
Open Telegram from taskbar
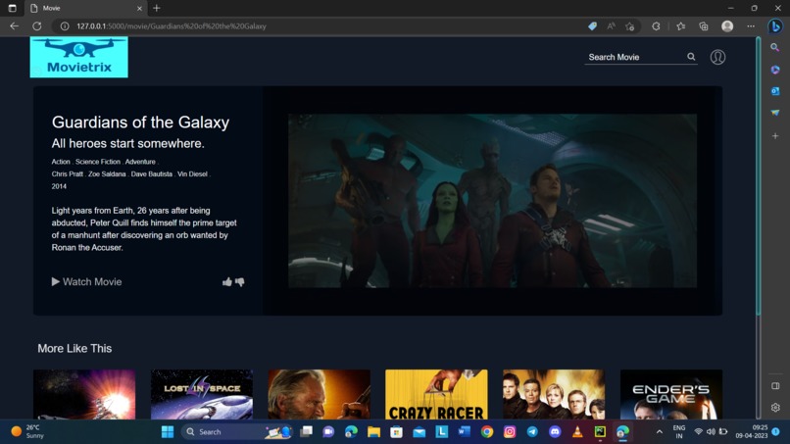pos(532,432)
